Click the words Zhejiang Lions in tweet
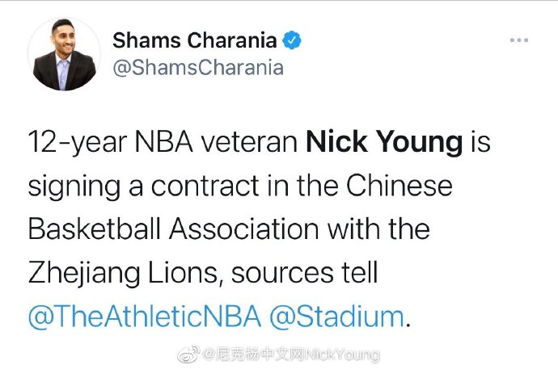The image size is (558, 369). pyautogui.click(x=122, y=273)
